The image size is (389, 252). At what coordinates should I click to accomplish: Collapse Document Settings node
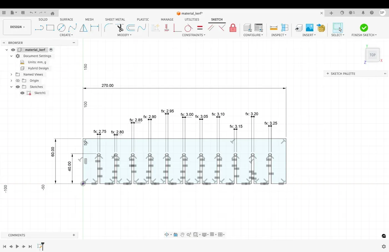11,56
